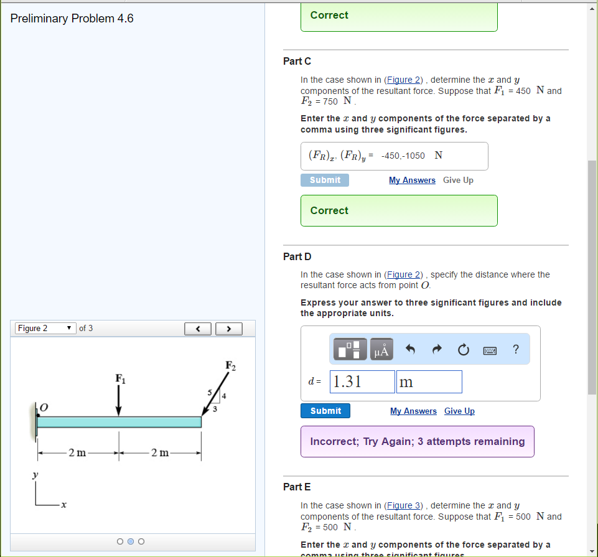Go to next figure arrow button
This screenshot has height=557, width=598.
click(x=229, y=329)
